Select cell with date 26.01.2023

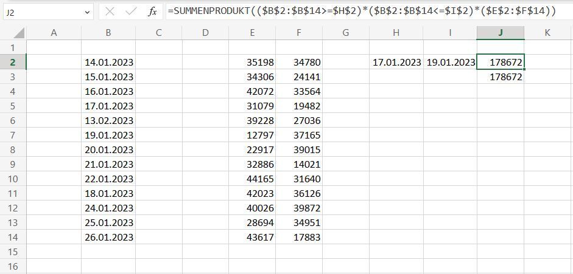point(108,237)
